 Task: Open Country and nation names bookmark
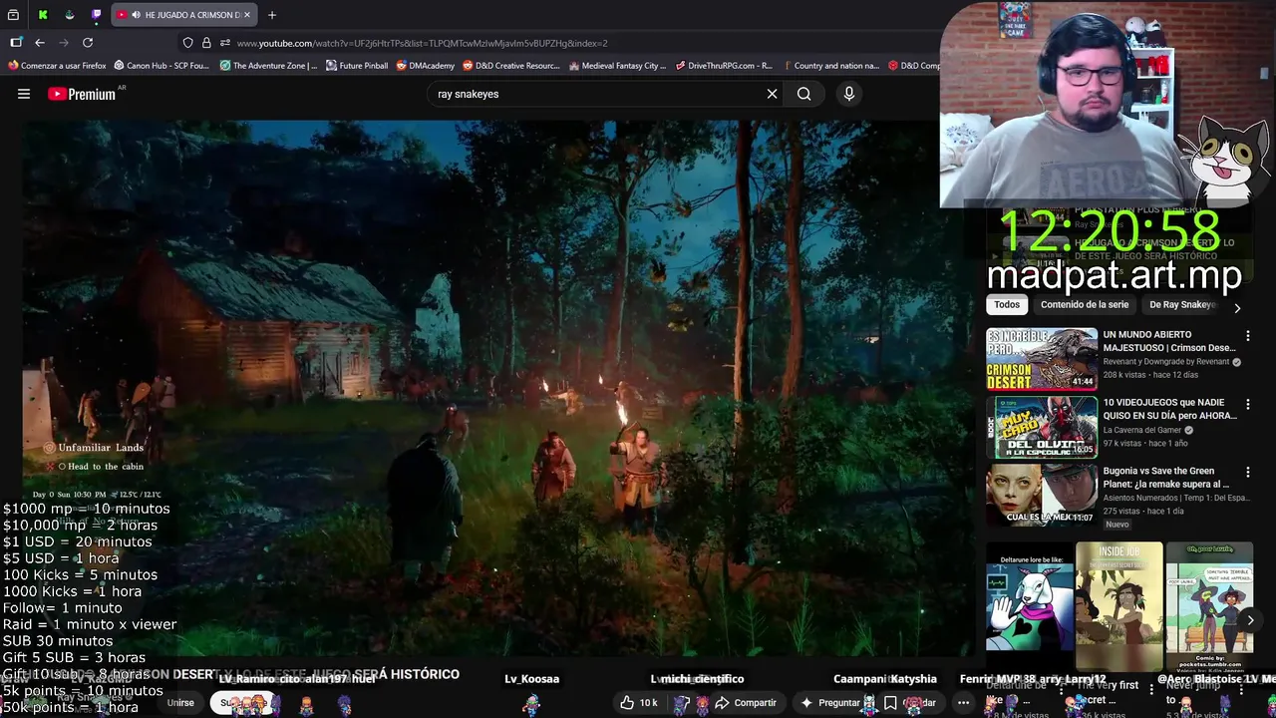(829, 66)
